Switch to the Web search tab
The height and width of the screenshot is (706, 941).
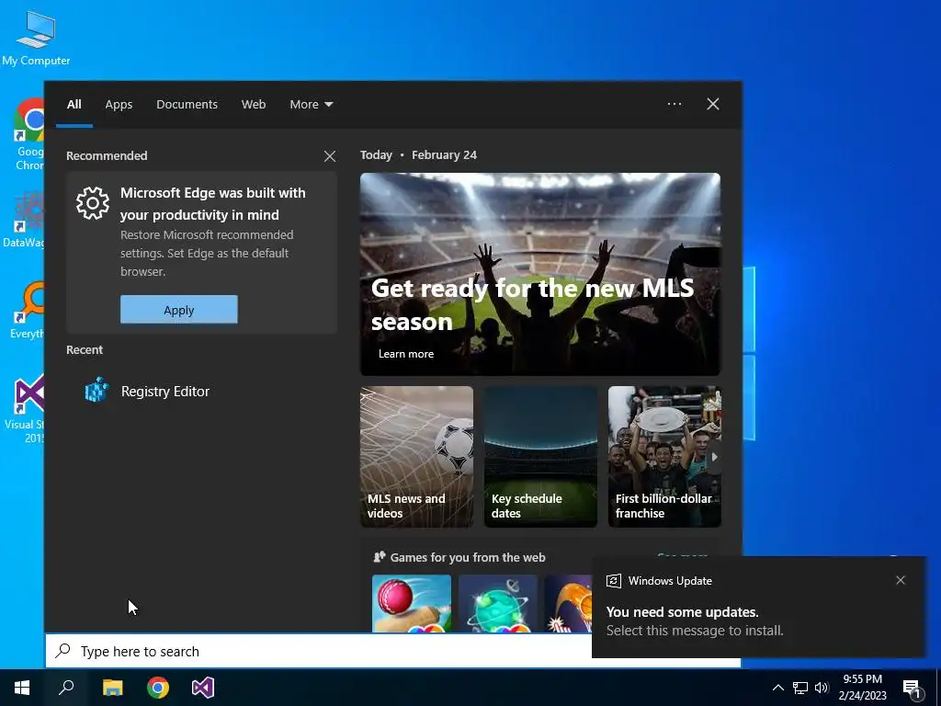(x=254, y=105)
